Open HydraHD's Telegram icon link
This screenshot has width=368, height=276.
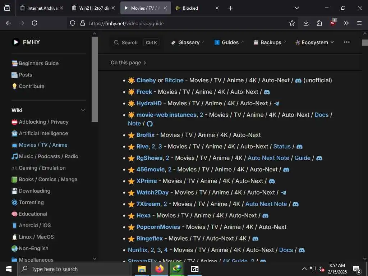(276, 104)
